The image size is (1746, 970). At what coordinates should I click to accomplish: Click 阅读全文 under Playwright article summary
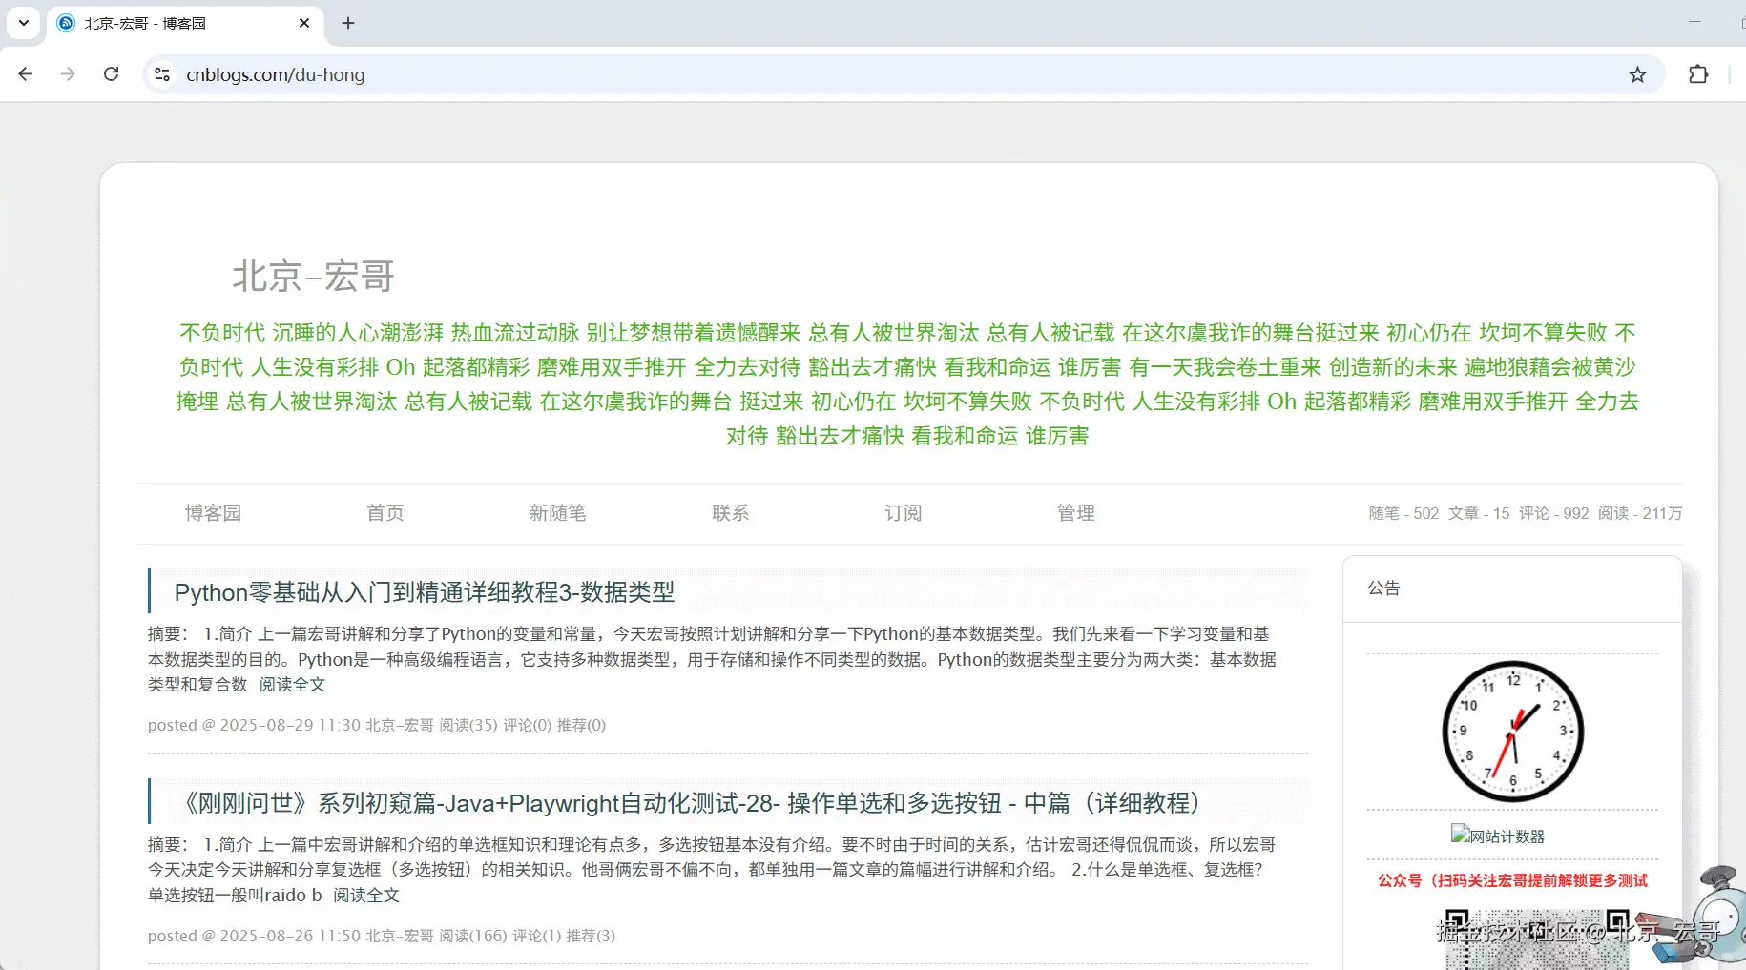click(x=366, y=896)
